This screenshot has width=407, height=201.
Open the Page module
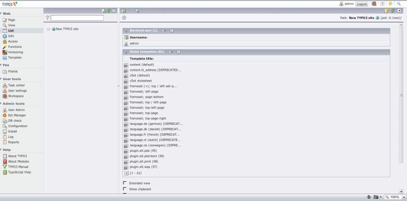[x=11, y=20]
